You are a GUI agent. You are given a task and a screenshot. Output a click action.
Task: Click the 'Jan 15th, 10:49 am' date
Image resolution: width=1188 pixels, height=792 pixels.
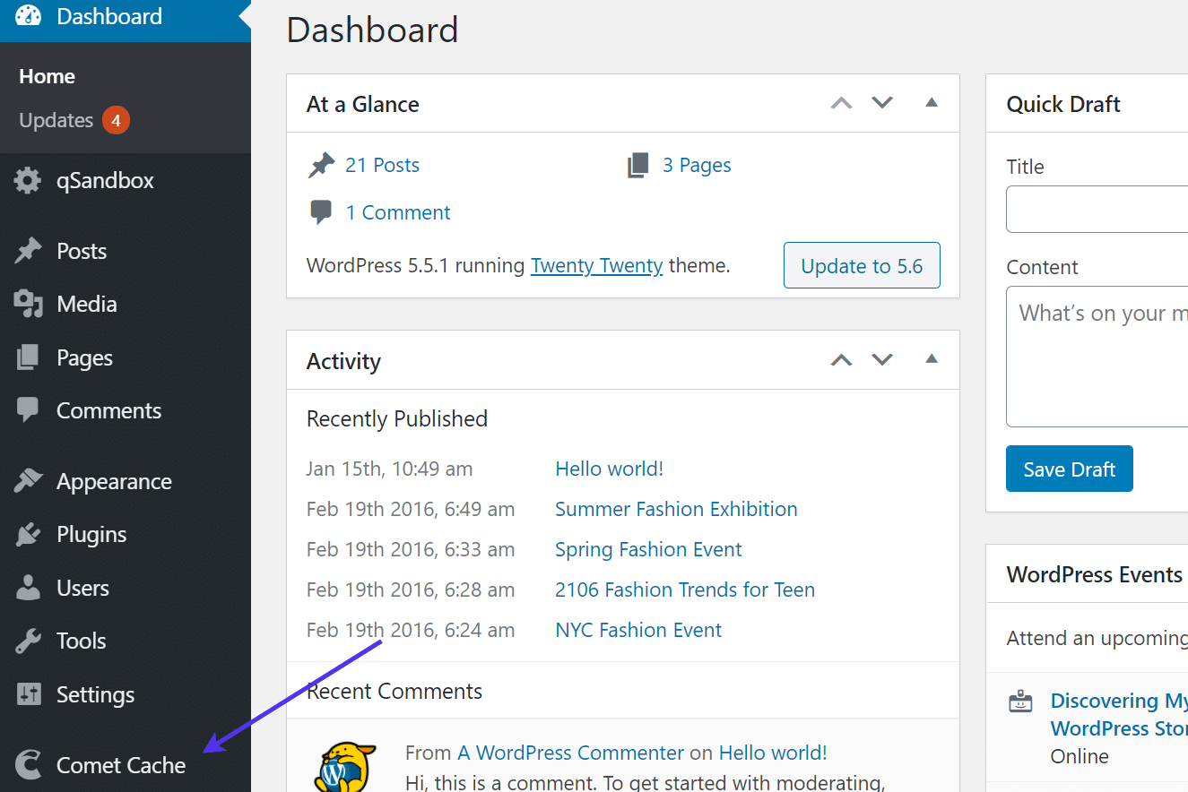click(389, 469)
